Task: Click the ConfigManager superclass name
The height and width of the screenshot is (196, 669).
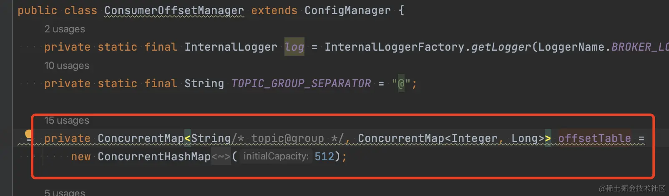Action: click(348, 10)
